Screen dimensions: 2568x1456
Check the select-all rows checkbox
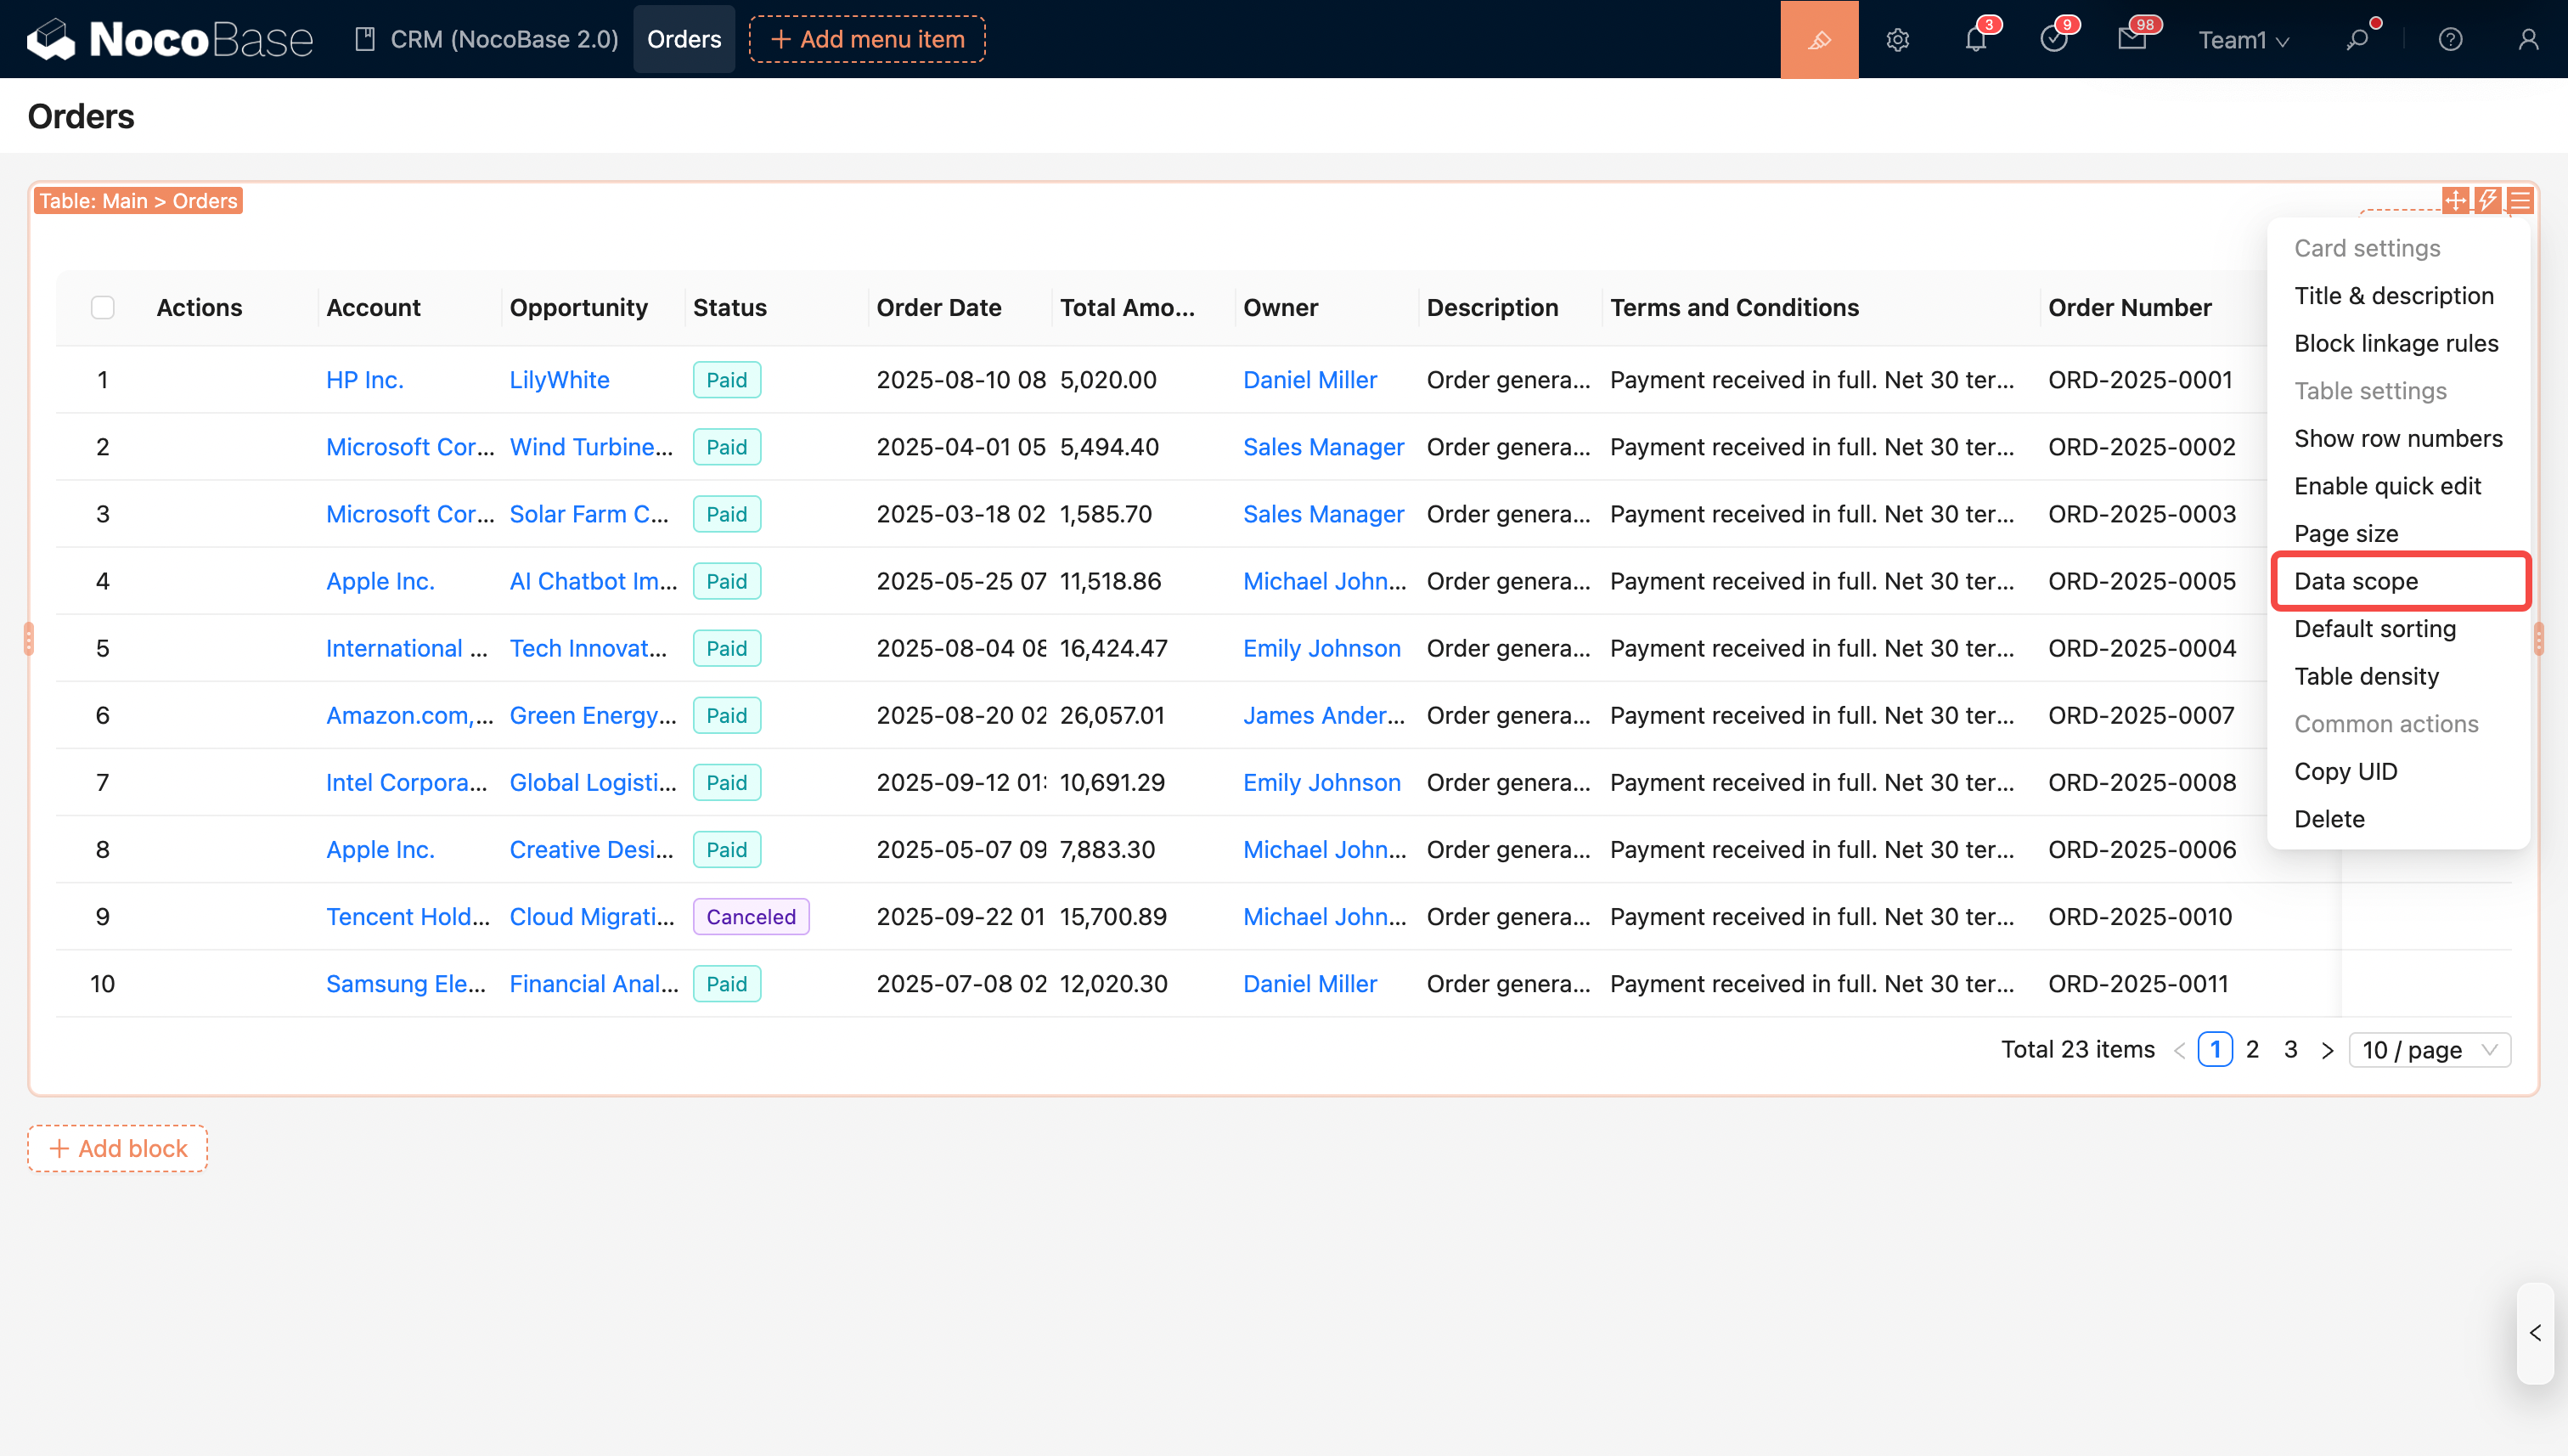[102, 307]
